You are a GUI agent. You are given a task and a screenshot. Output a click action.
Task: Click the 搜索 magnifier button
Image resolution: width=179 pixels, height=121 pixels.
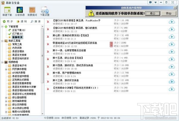(36, 21)
